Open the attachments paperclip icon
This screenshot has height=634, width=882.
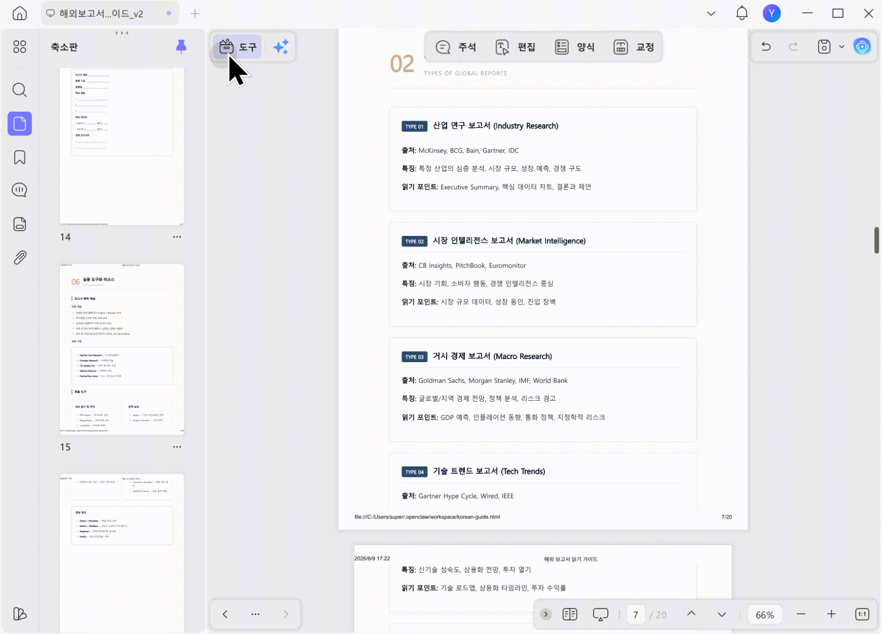(20, 258)
